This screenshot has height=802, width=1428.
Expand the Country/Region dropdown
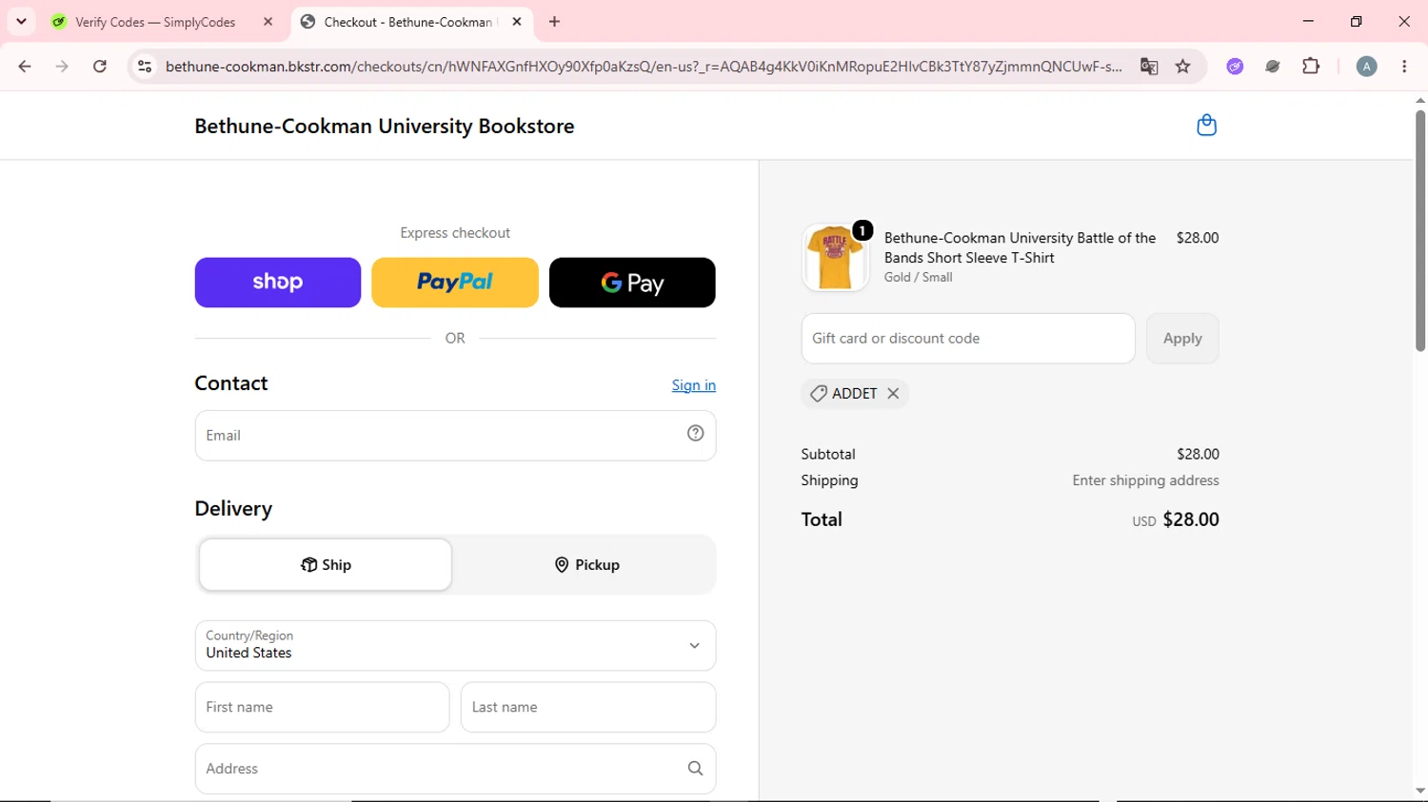[x=455, y=645]
